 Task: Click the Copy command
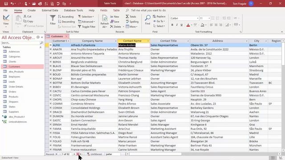[28, 21]
